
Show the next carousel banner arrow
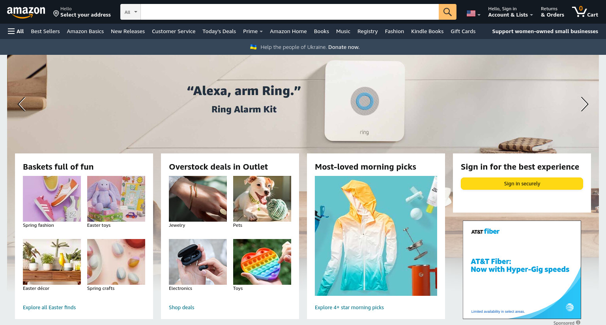point(584,104)
